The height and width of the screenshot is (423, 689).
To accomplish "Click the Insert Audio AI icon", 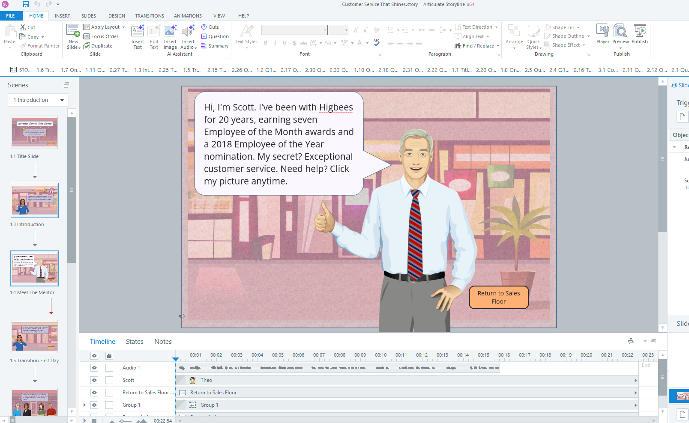I will [x=188, y=31].
